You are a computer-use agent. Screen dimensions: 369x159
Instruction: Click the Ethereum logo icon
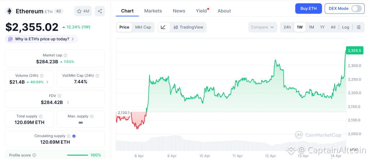pos(9,11)
